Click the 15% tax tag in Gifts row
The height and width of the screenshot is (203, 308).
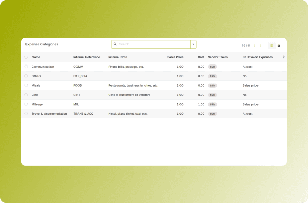(x=212, y=95)
